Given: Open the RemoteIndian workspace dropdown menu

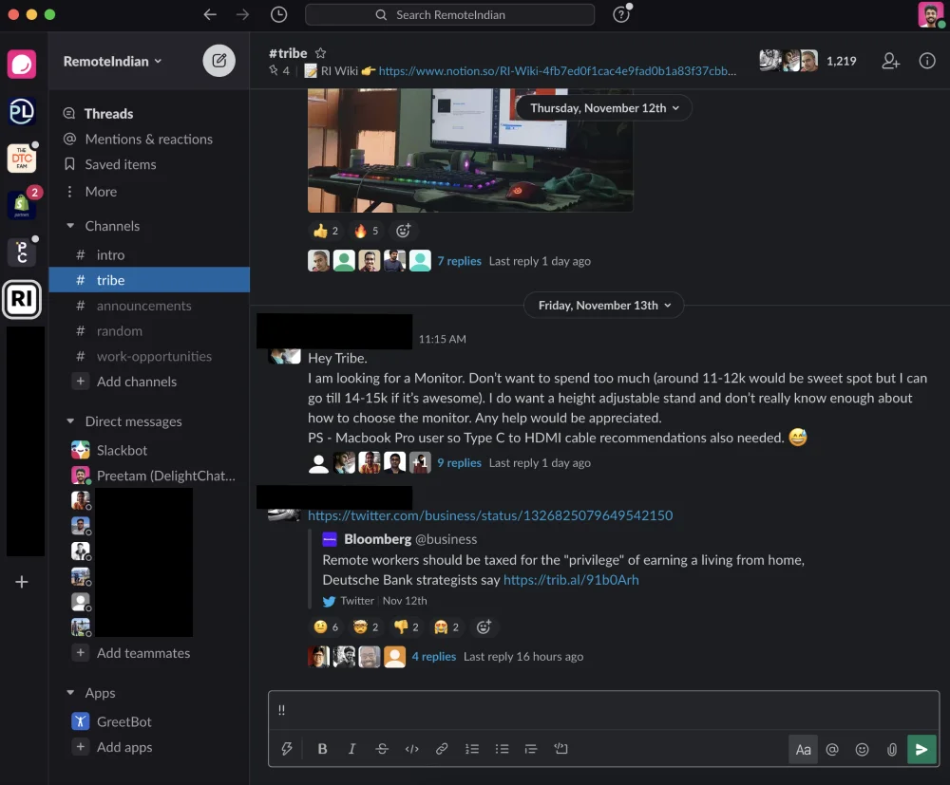Looking at the screenshot, I should tap(112, 61).
